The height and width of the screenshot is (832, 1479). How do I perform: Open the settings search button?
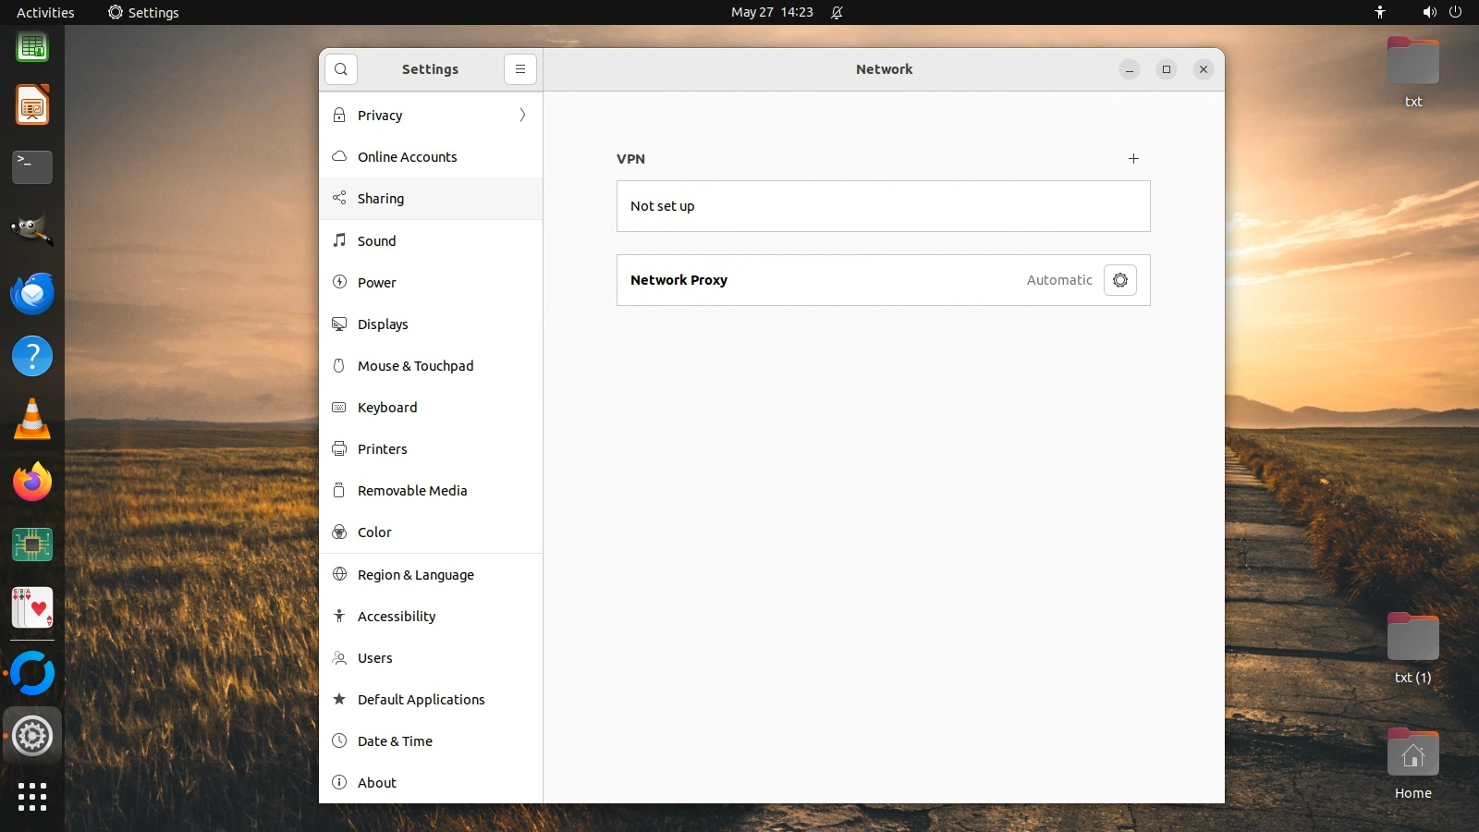pos(341,69)
